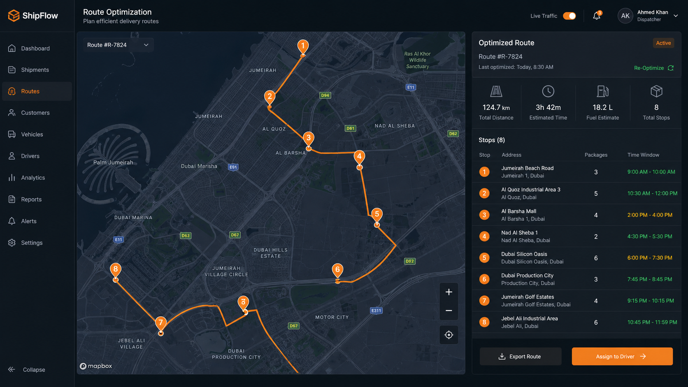The width and height of the screenshot is (688, 387).
Task: Click the Address column header
Action: (x=511, y=155)
